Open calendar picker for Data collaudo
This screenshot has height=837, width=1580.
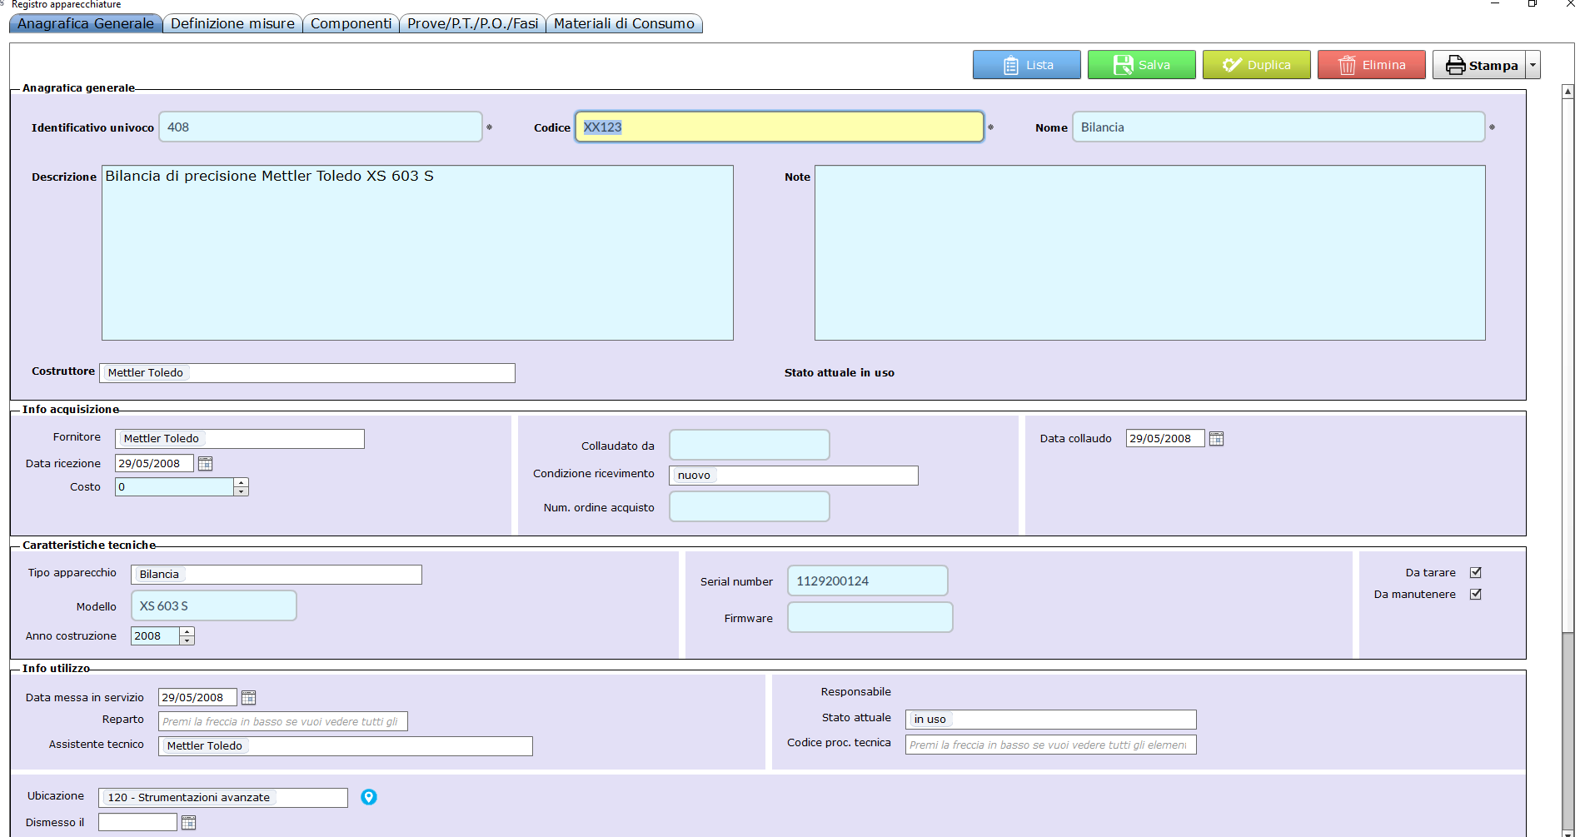[1216, 438]
